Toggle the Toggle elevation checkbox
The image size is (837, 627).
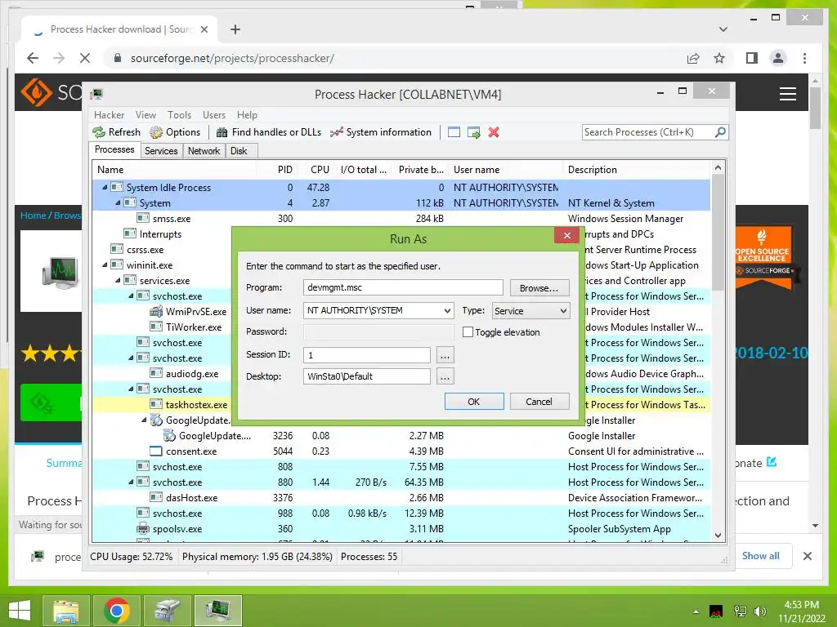click(x=468, y=332)
